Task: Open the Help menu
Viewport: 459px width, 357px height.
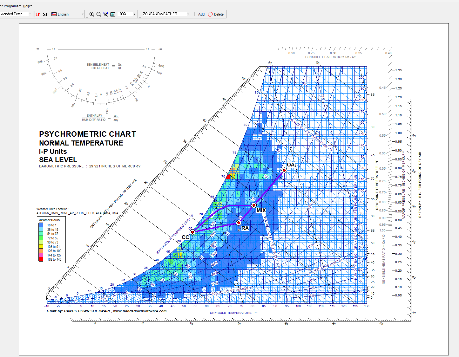Action: click(x=28, y=6)
